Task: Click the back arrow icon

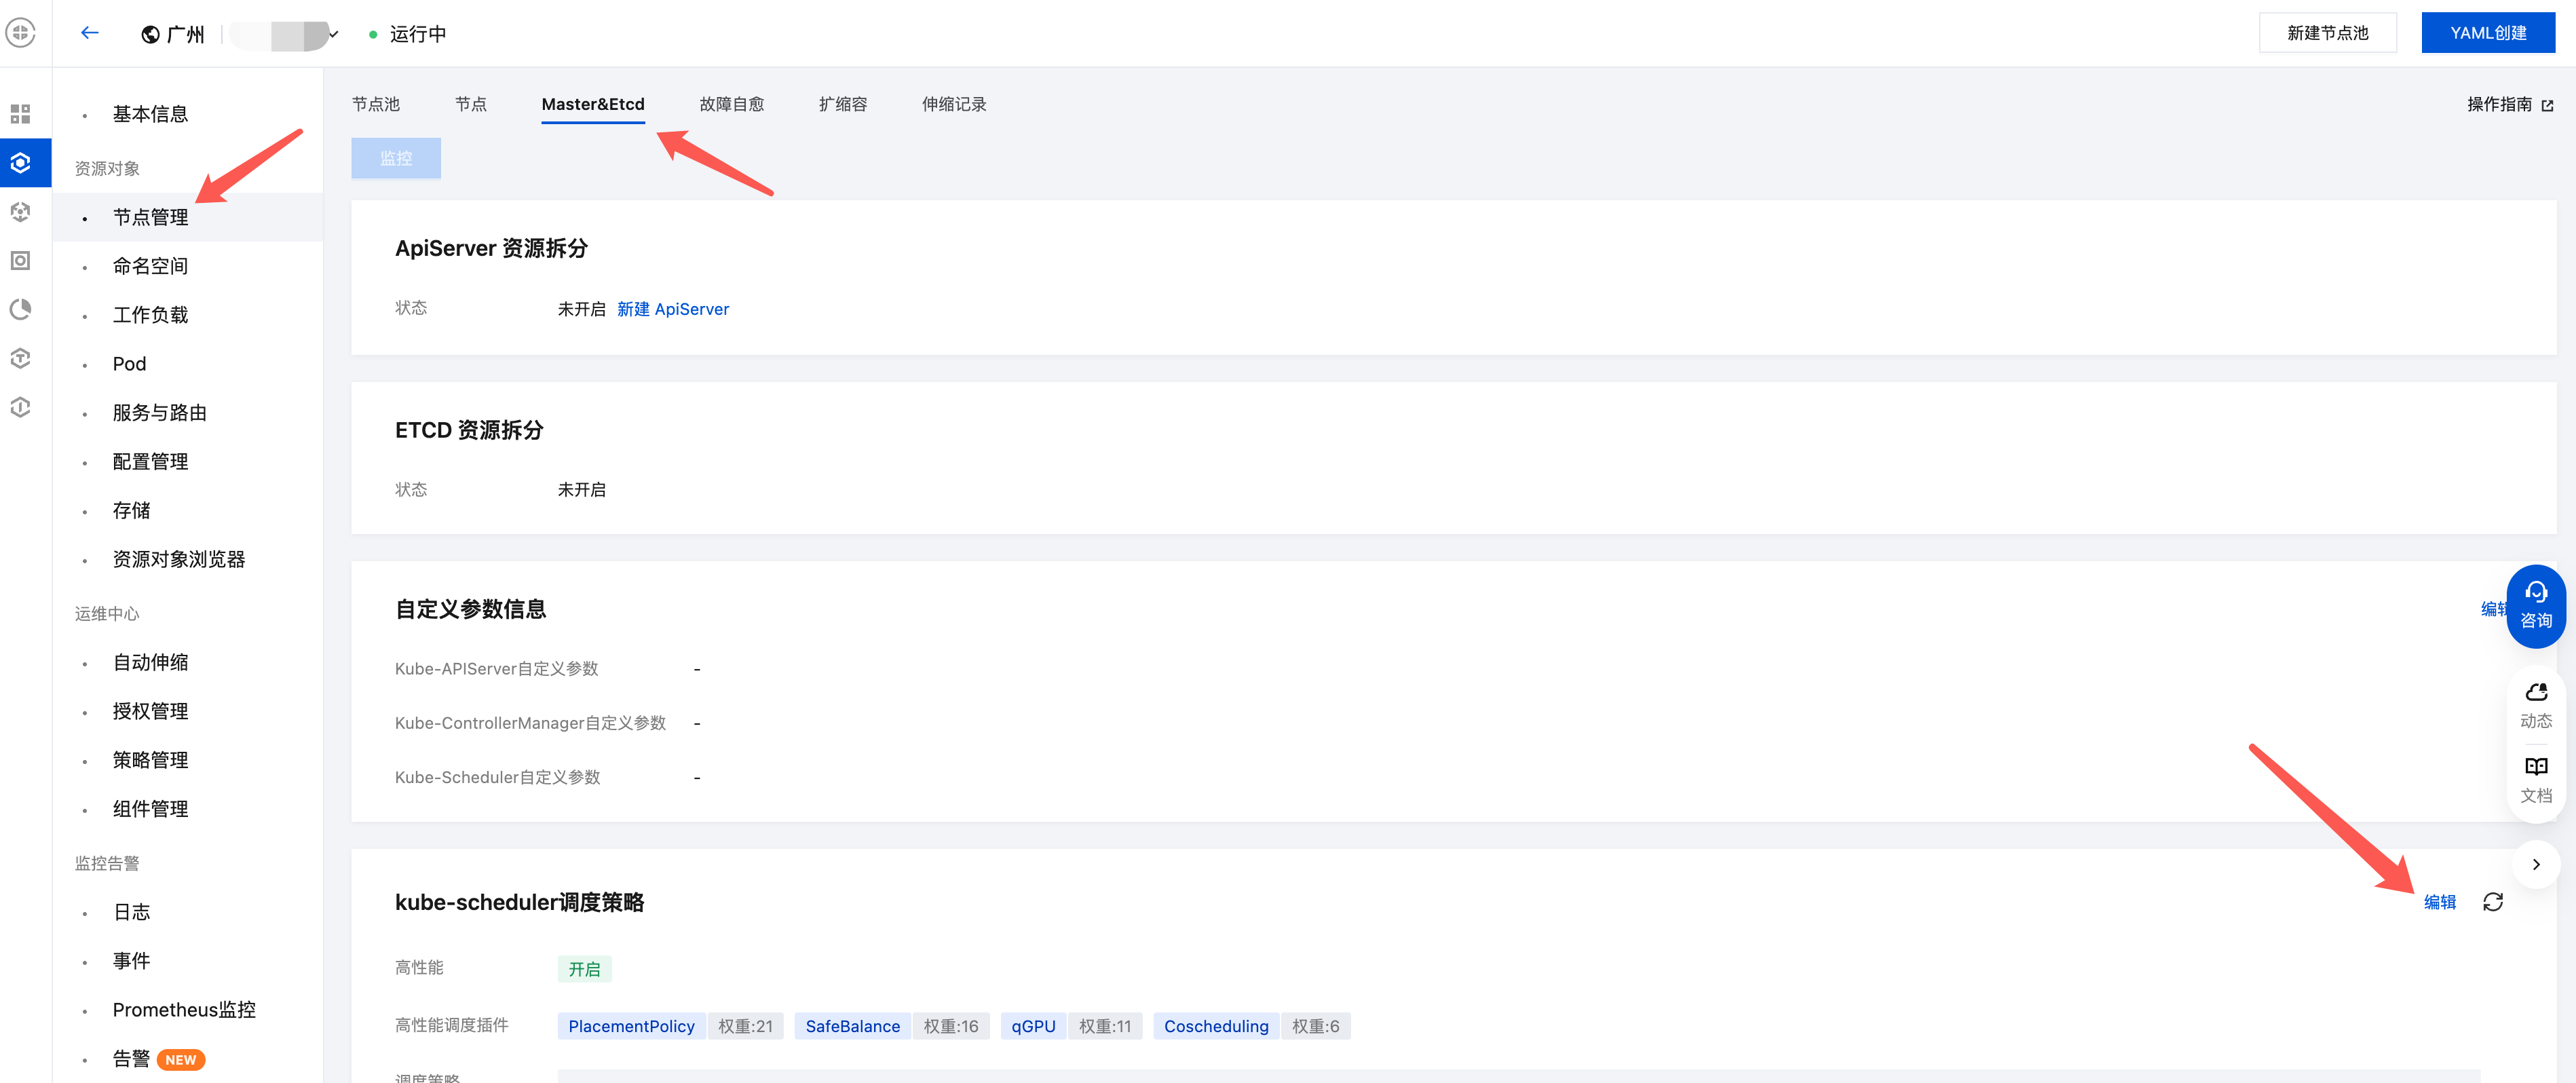Action: pos(90,33)
